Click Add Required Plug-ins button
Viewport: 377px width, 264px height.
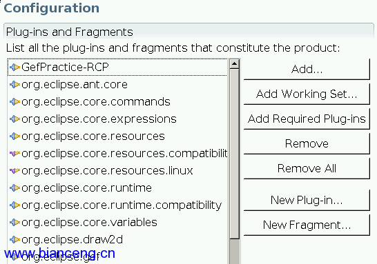coord(307,119)
